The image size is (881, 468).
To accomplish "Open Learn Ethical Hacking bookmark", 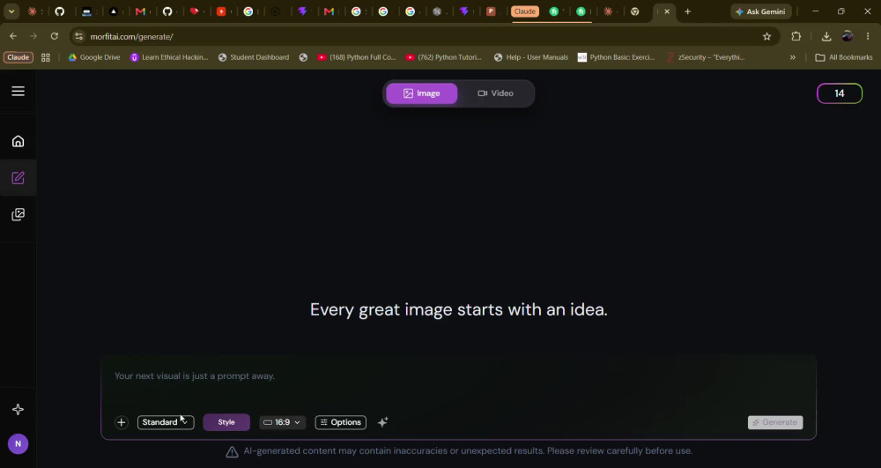I will pyautogui.click(x=169, y=57).
